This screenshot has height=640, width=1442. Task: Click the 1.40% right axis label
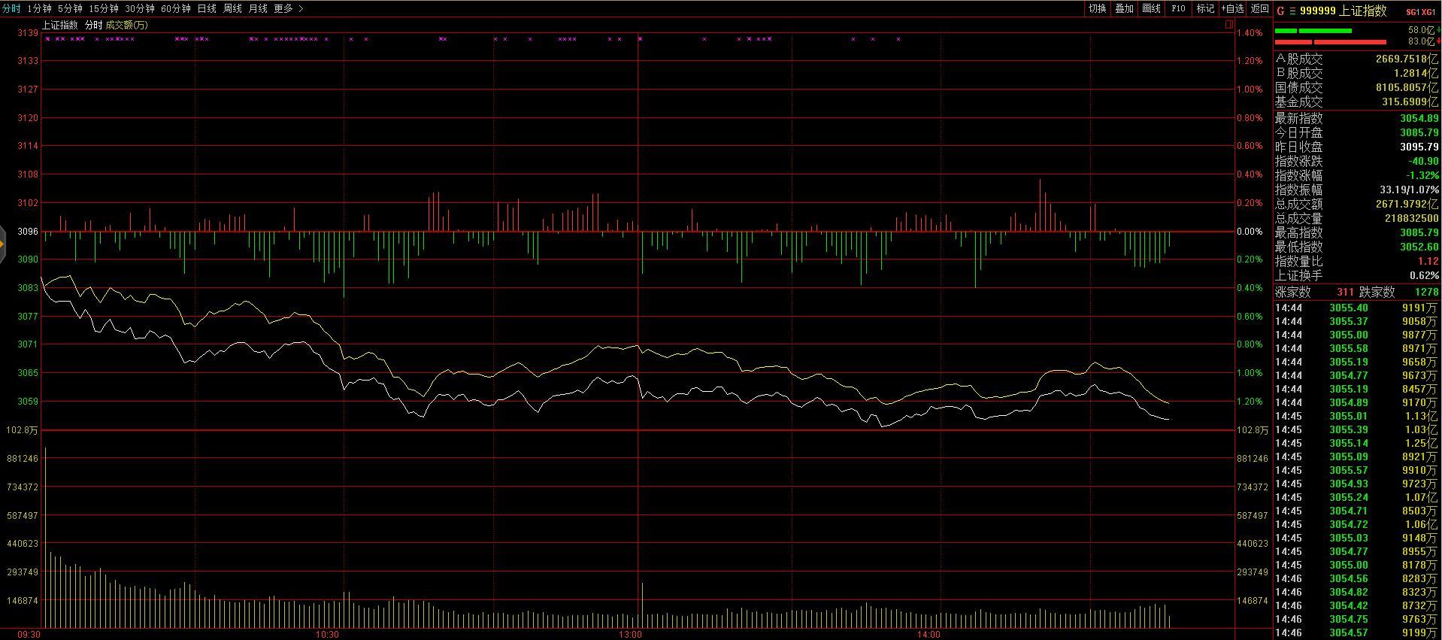pos(1250,33)
